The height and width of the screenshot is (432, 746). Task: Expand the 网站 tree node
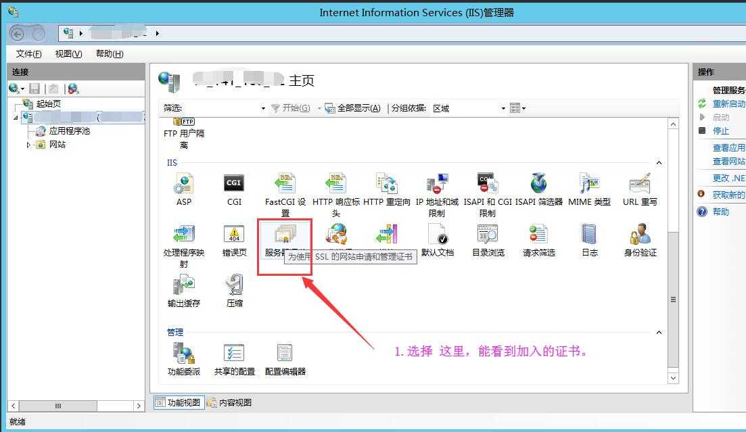click(28, 145)
